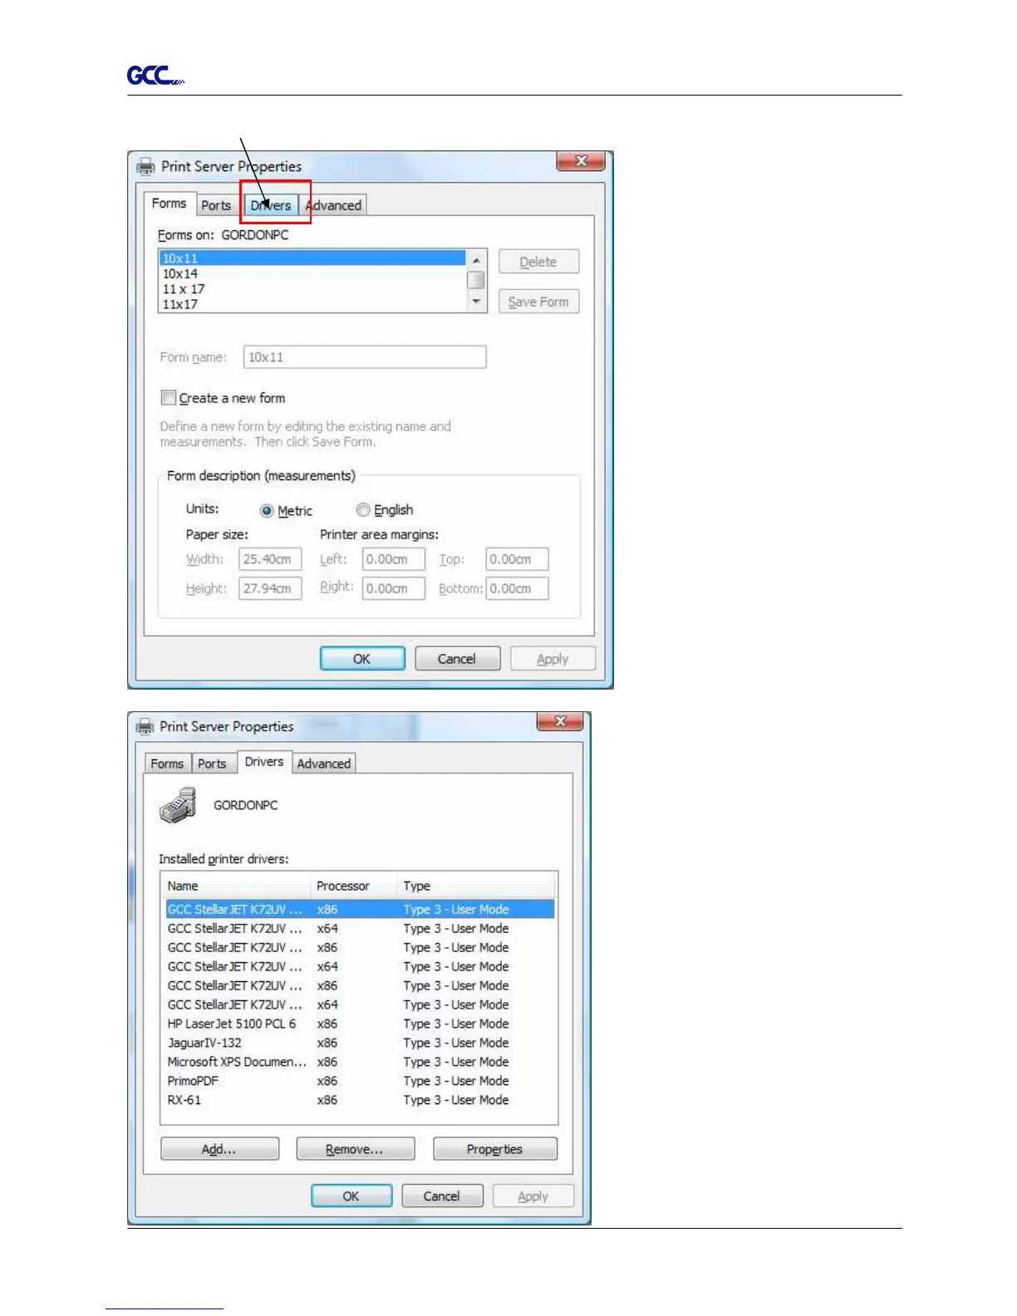
Task: Select the Microsoft XPS Document driver row
Action: [x=360, y=1062]
